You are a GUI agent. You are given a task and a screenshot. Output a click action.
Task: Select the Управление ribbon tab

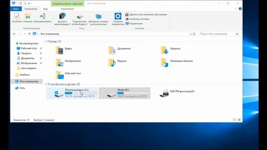tap(67, 9)
